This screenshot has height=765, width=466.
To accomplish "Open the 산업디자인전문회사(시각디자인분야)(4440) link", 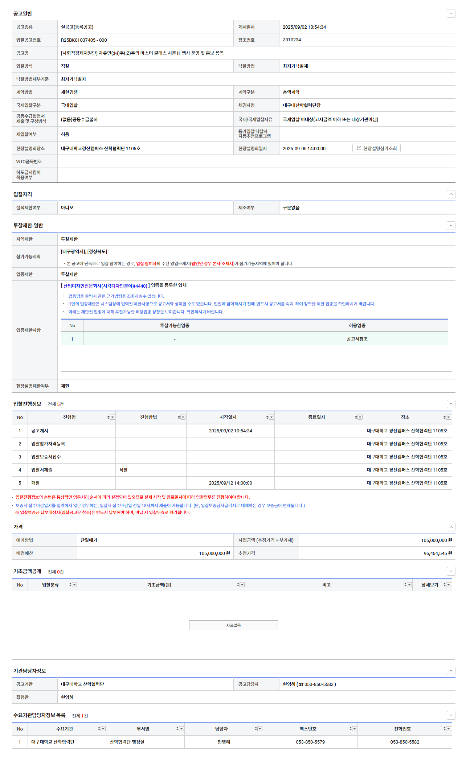I will pos(105,286).
